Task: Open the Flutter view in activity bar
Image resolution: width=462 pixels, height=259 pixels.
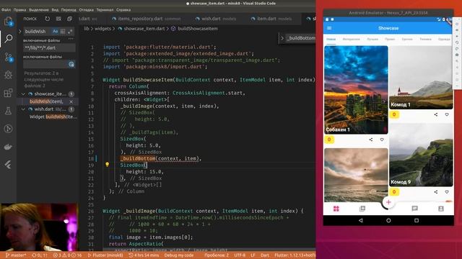Action: point(8,165)
